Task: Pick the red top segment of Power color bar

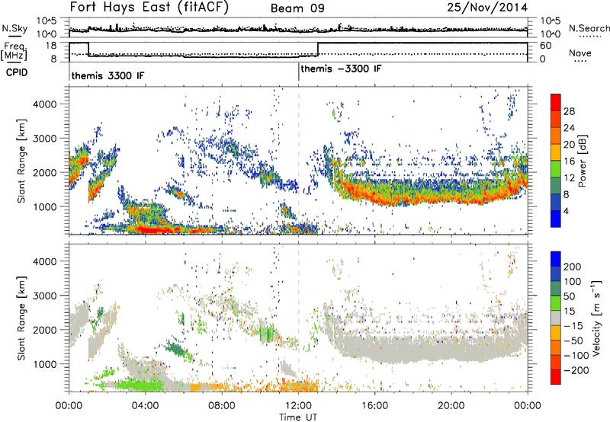Action: pyautogui.click(x=556, y=102)
